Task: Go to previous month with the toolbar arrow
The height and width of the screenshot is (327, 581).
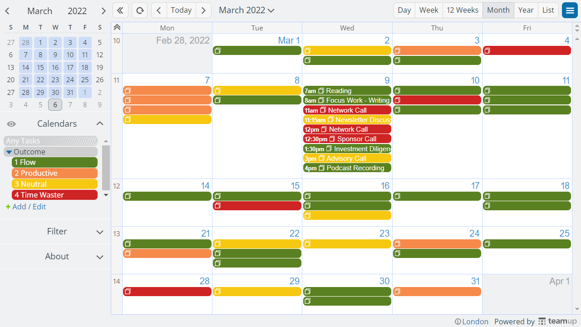Action: coord(158,10)
